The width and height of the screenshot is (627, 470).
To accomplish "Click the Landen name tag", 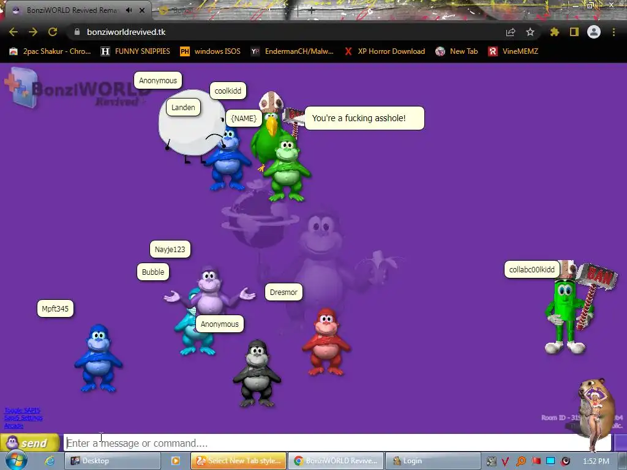I will coord(183,108).
